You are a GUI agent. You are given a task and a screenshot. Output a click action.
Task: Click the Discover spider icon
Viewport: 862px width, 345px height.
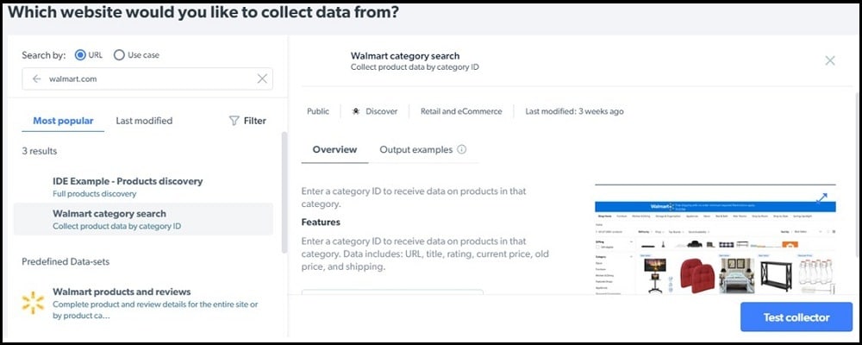click(x=356, y=111)
